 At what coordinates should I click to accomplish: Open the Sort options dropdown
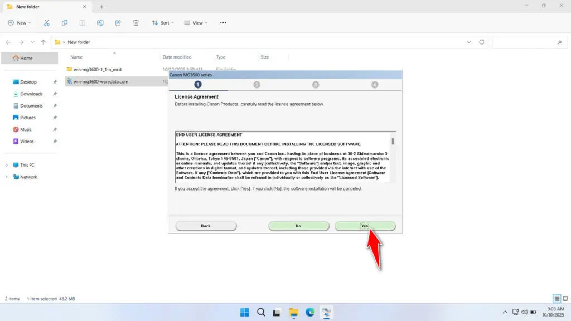[x=163, y=22]
